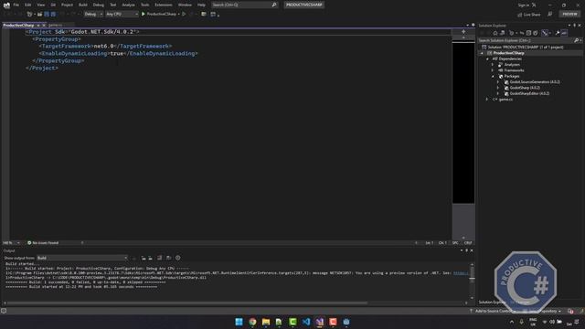
Task: Open Google Chrome from the taskbar
Action: [x=252, y=322]
